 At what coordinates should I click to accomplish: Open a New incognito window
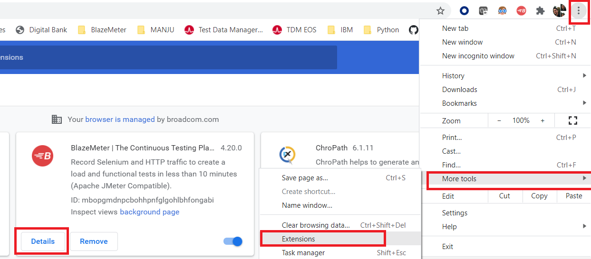coord(505,56)
